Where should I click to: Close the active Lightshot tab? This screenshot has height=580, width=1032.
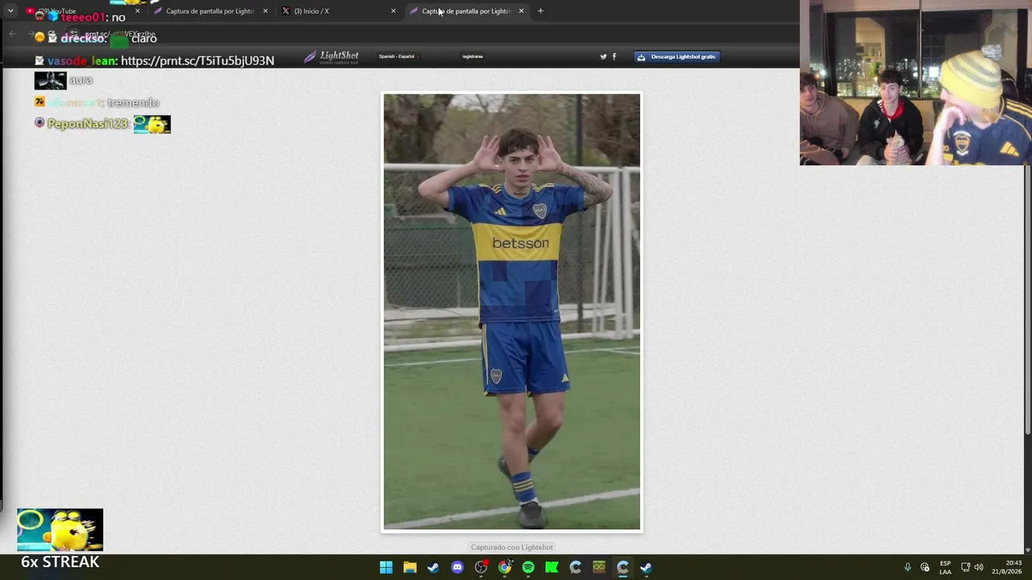click(x=521, y=11)
